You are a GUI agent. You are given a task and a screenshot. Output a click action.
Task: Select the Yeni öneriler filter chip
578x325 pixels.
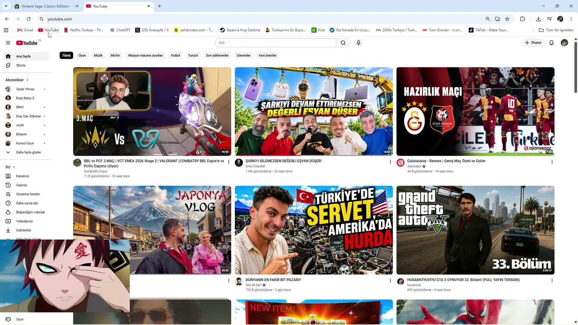tap(267, 56)
